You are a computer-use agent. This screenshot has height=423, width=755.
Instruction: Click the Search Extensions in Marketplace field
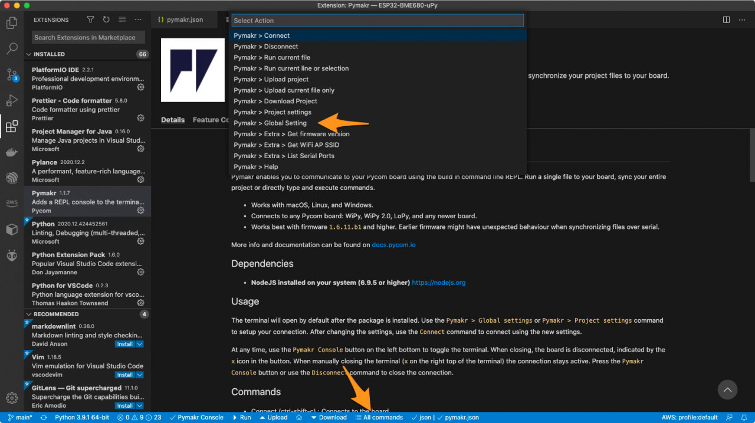[x=87, y=37]
